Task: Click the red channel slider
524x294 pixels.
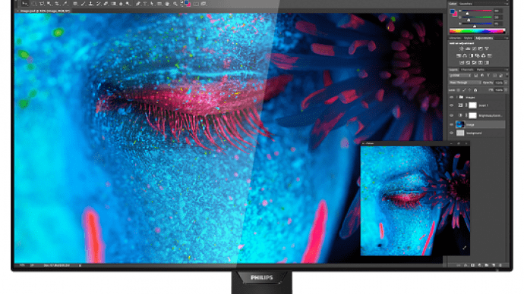Action: point(477,11)
